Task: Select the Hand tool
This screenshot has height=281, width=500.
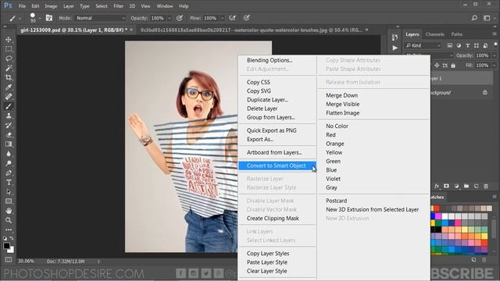Action: [x=9, y=211]
